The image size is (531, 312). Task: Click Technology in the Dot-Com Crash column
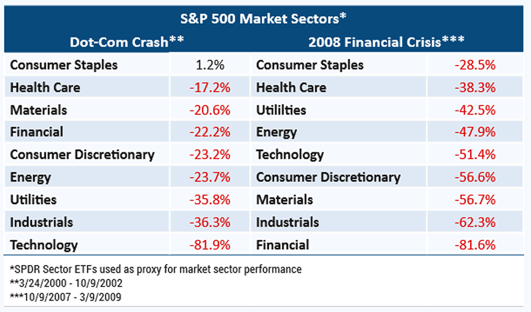pos(44,244)
